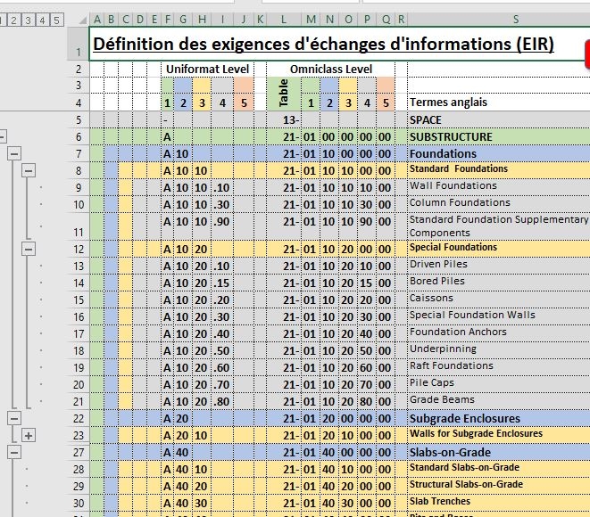Select the Driven Piles cell
This screenshot has width=590, height=517.
click(499, 266)
